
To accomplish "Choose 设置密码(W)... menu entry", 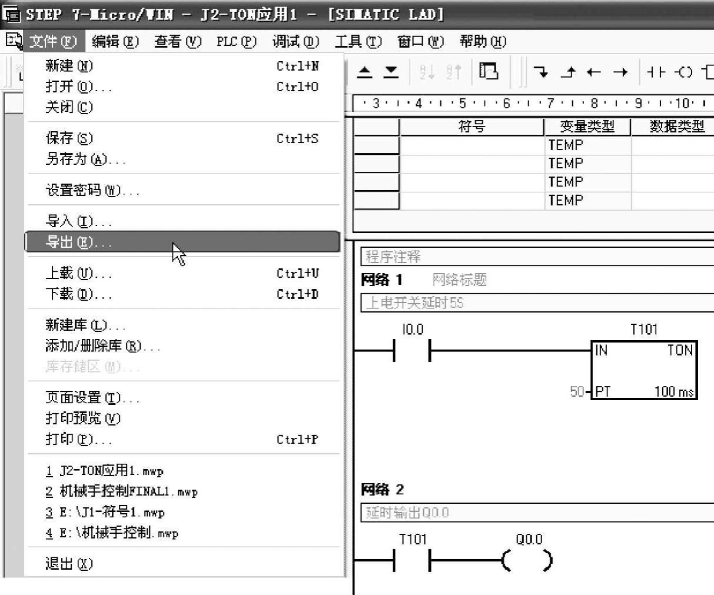I will pos(183,190).
